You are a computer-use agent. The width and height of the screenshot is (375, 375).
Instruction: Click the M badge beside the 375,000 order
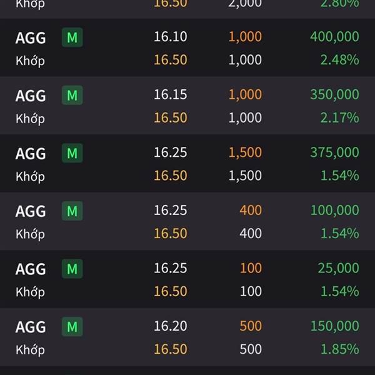click(x=72, y=153)
